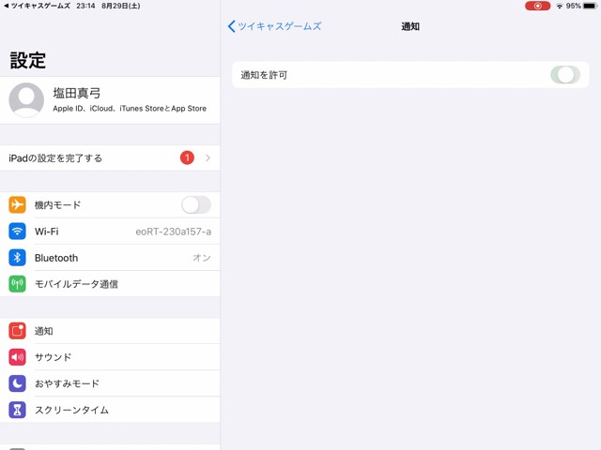The image size is (601, 450).
Task: Tap the Do Not Disturb moon icon
Action: click(x=17, y=383)
